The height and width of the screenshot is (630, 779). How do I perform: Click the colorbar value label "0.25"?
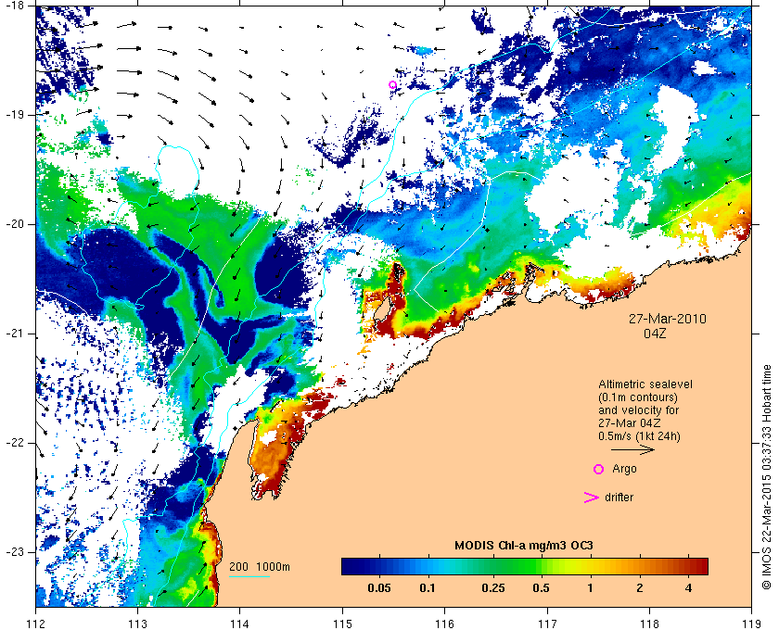coord(493,588)
